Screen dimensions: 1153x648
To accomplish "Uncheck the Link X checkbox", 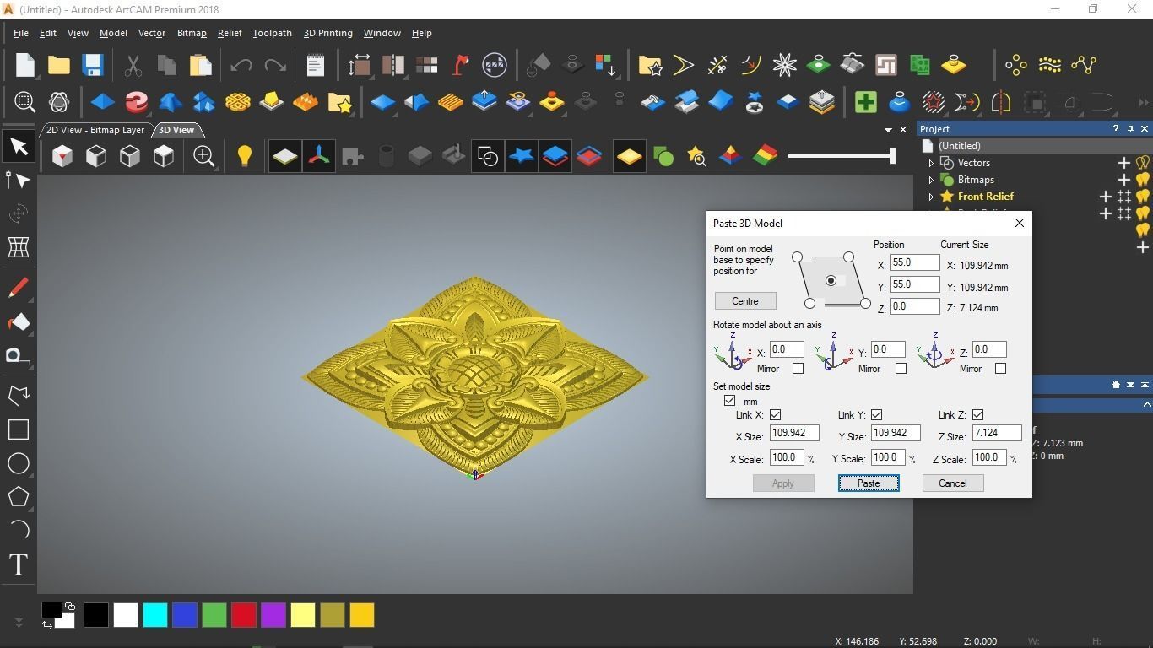I will click(775, 414).
